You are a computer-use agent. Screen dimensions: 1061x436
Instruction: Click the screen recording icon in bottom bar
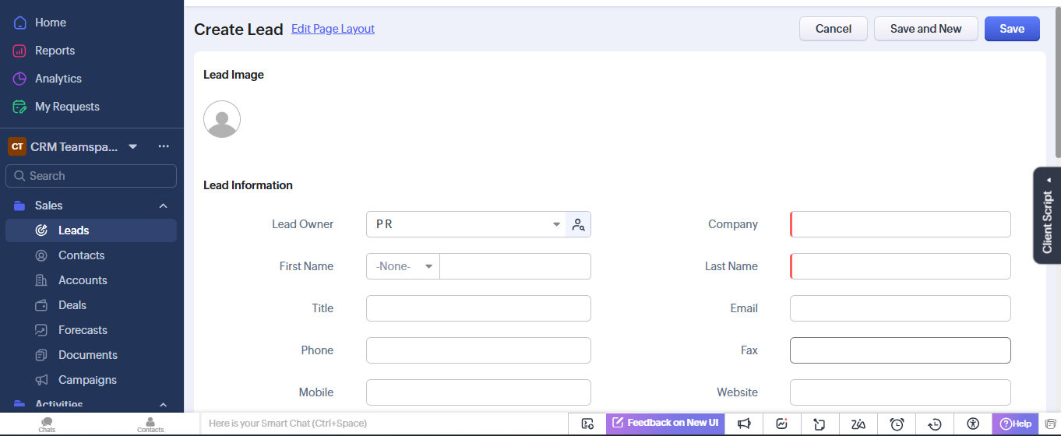tap(587, 424)
